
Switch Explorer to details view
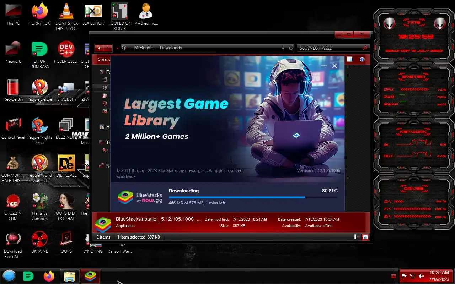click(x=357, y=237)
